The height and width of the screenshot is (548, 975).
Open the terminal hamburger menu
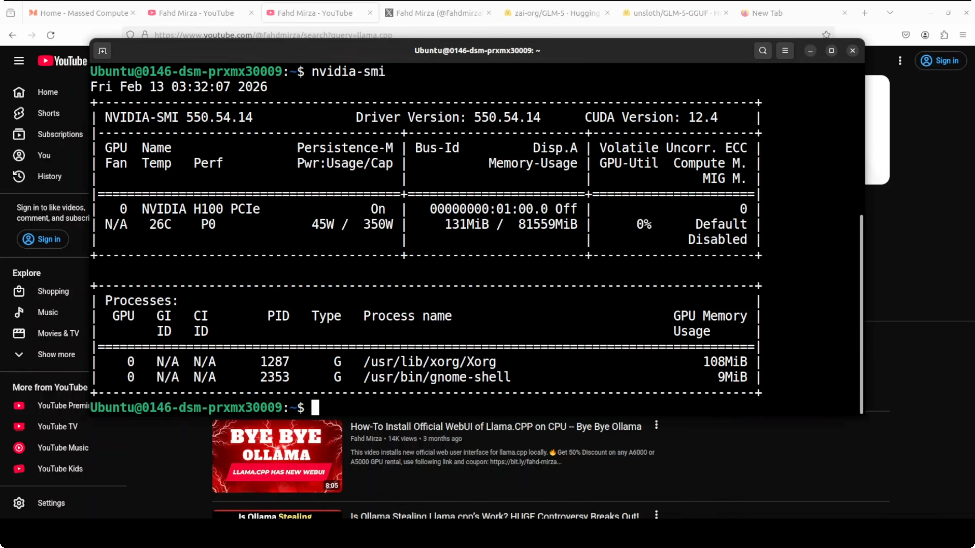tap(785, 51)
